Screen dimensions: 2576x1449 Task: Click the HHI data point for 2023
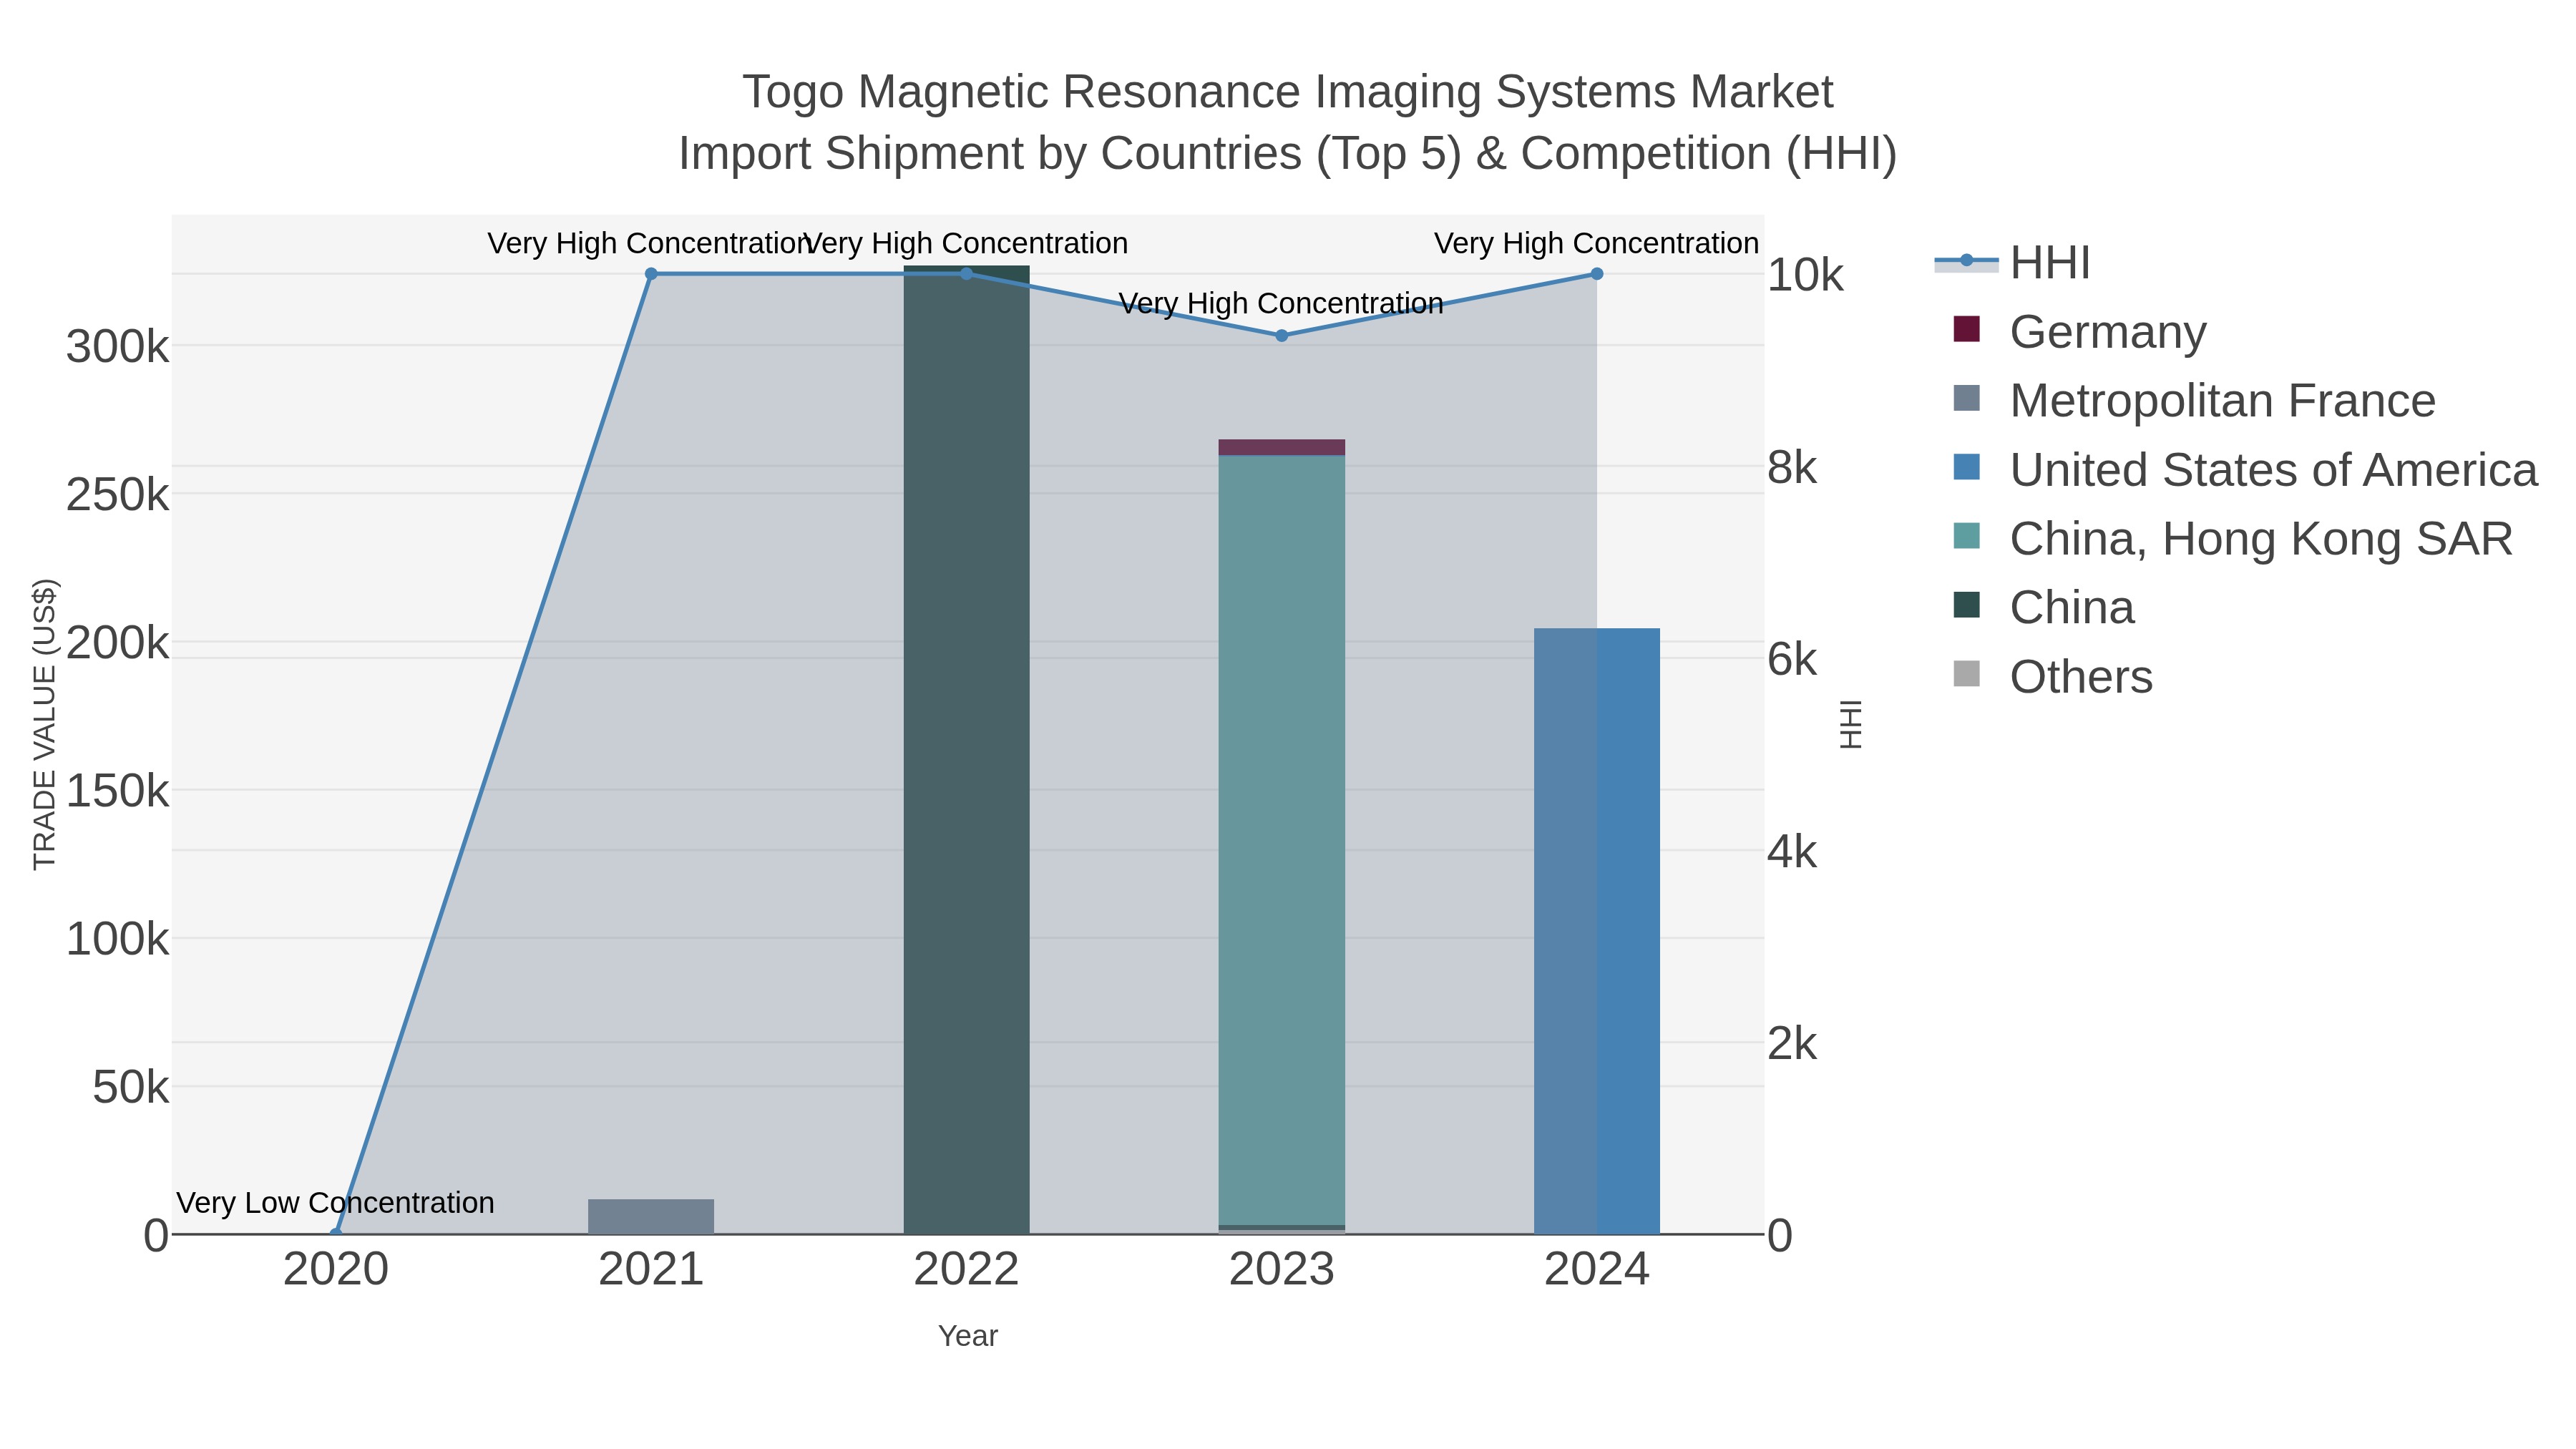[1282, 336]
